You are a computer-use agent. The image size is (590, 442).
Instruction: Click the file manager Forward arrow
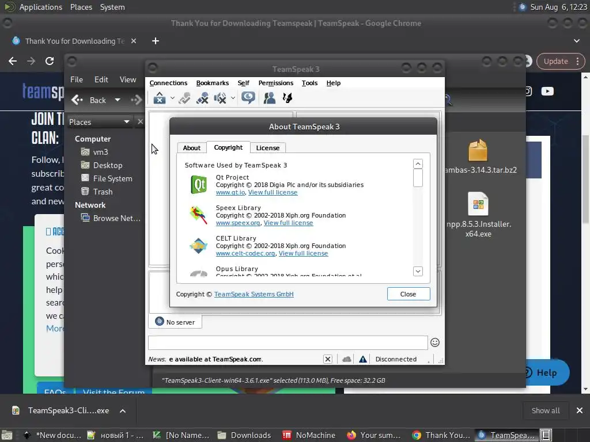coord(136,100)
